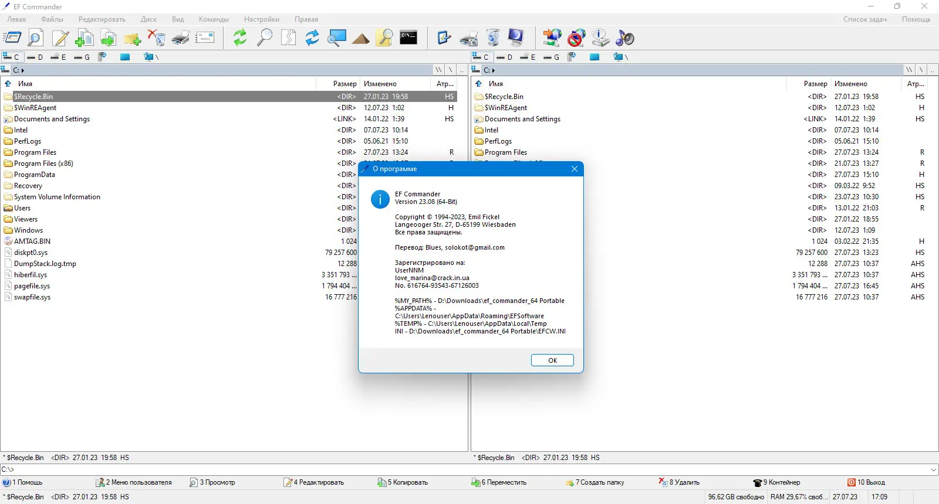Select drive D in left panel
The height and width of the screenshot is (504, 939).
click(x=35, y=57)
